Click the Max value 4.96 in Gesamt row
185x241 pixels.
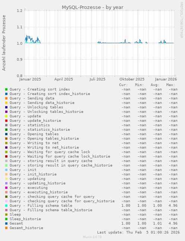(173, 223)
